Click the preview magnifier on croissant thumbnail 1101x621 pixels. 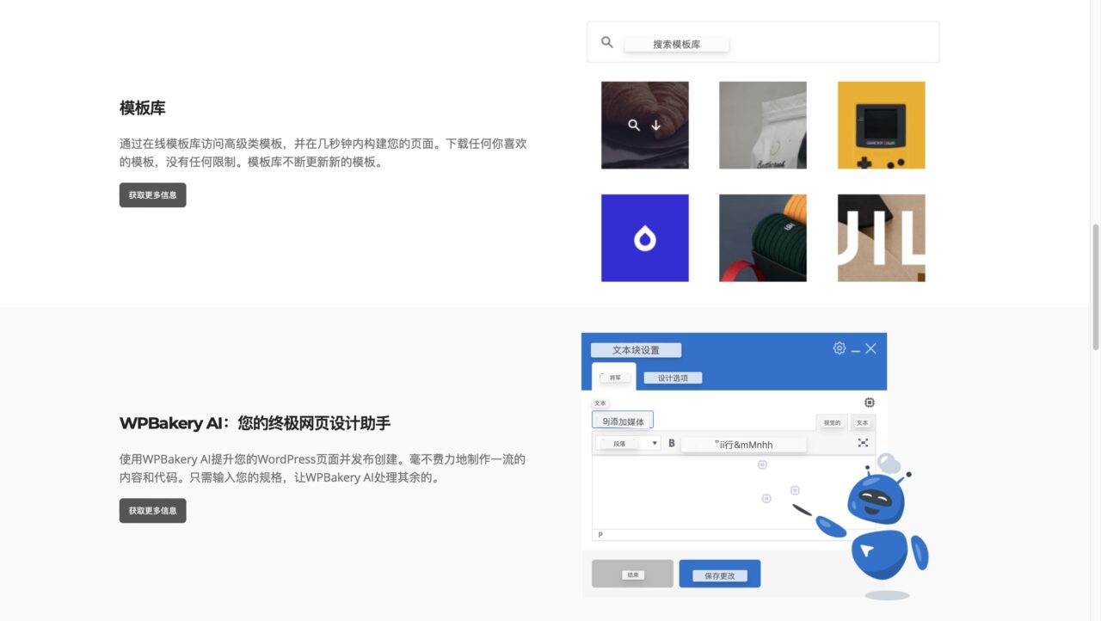634,126
